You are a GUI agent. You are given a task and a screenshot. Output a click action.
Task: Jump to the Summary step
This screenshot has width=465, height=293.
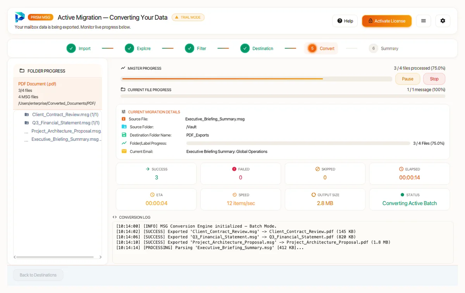click(384, 48)
